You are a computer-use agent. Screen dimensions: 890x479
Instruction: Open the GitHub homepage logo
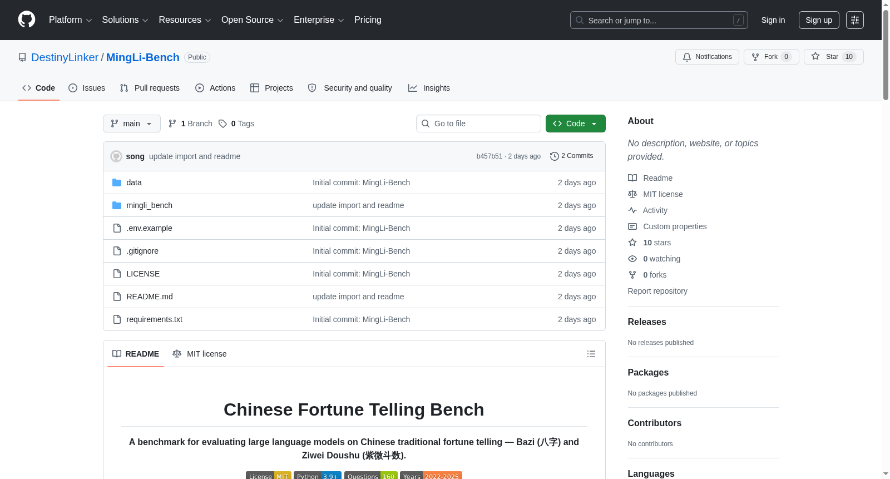pos(27,19)
